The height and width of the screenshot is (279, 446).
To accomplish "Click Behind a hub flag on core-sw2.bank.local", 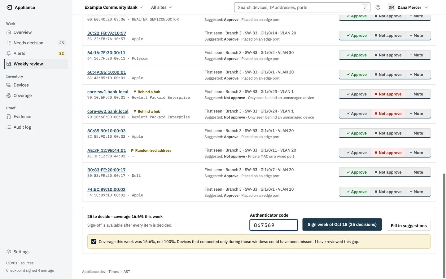I will 146,111.
